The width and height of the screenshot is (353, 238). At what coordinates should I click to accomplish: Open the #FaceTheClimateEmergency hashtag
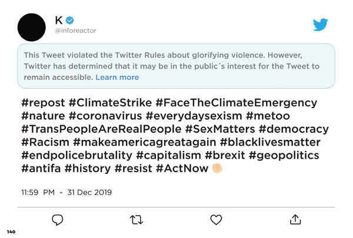point(237,103)
